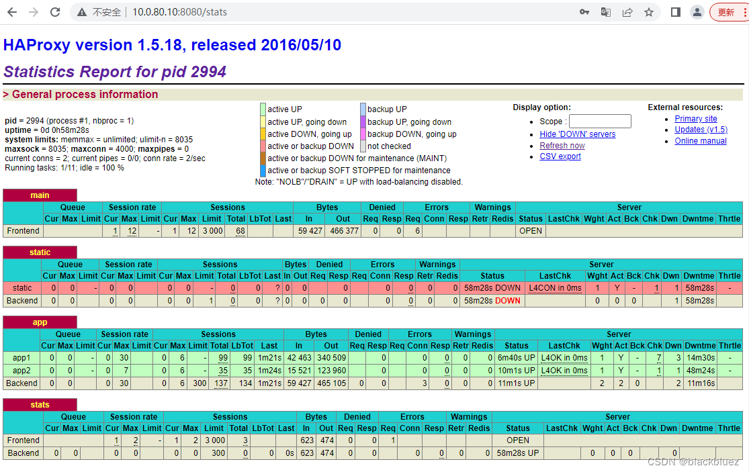Open the profile avatar menu
749x472 pixels.
[697, 12]
